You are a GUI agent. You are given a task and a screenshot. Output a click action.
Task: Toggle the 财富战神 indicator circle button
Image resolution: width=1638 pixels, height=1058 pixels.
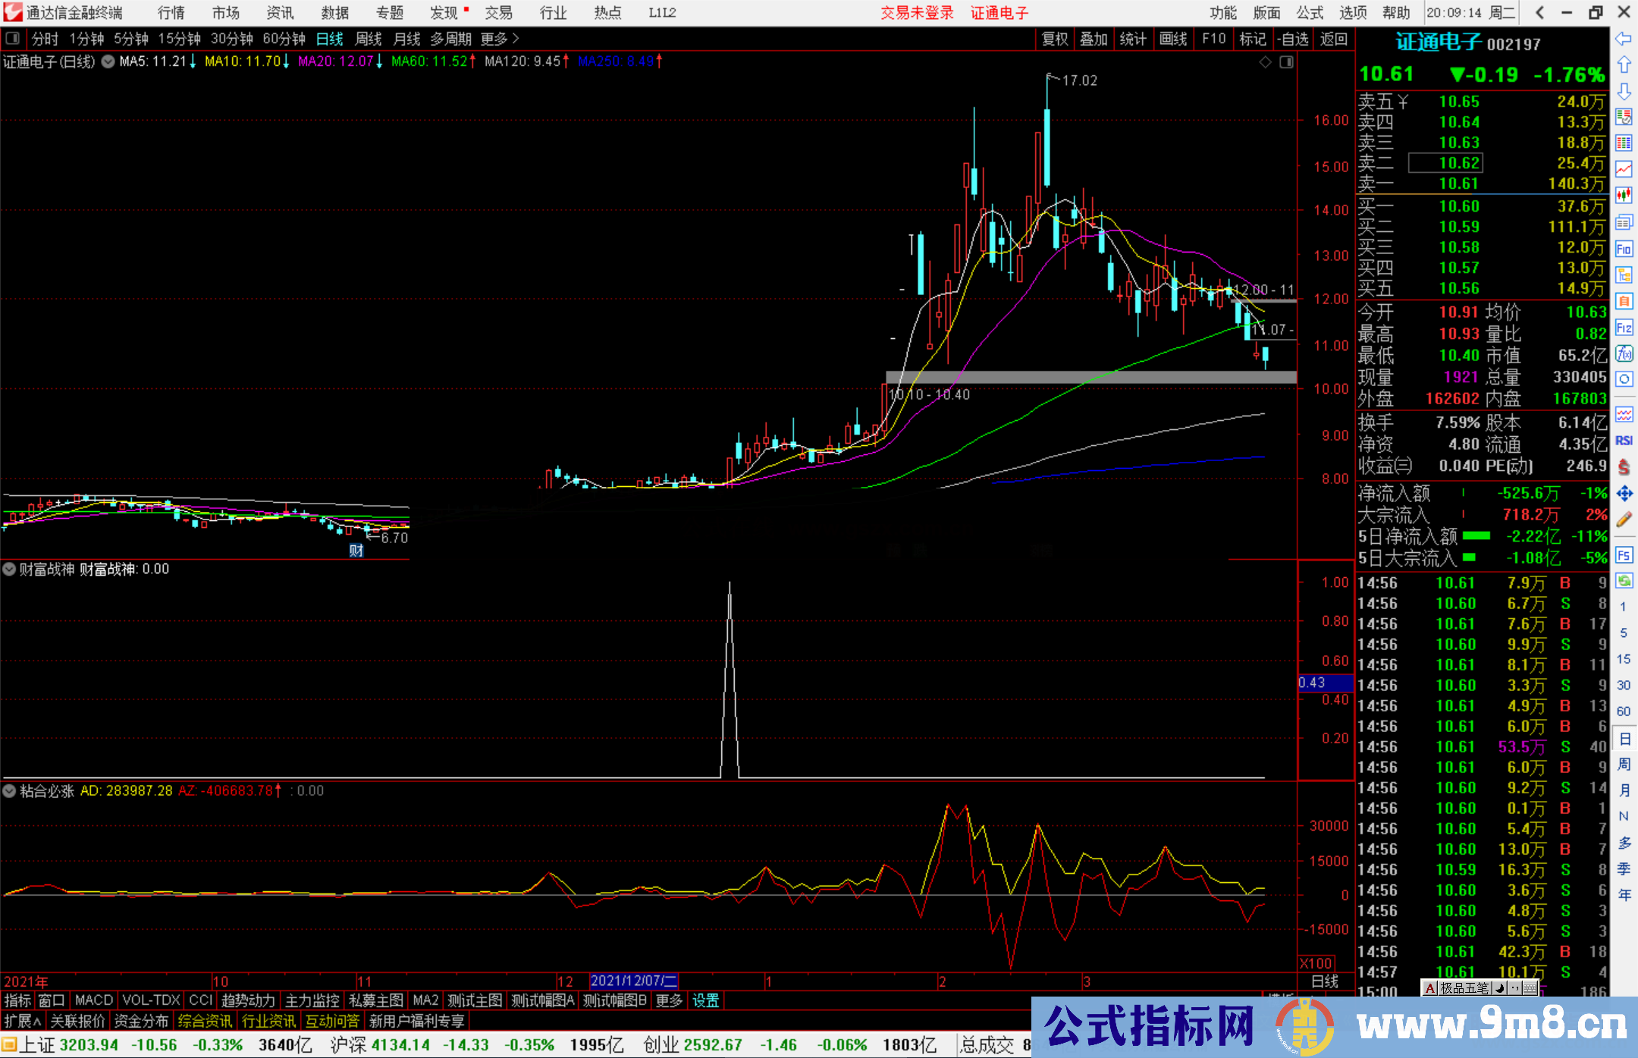(x=9, y=569)
